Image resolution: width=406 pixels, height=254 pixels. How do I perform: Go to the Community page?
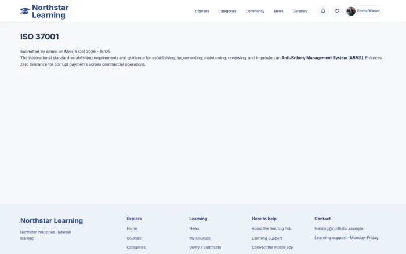coord(255,11)
